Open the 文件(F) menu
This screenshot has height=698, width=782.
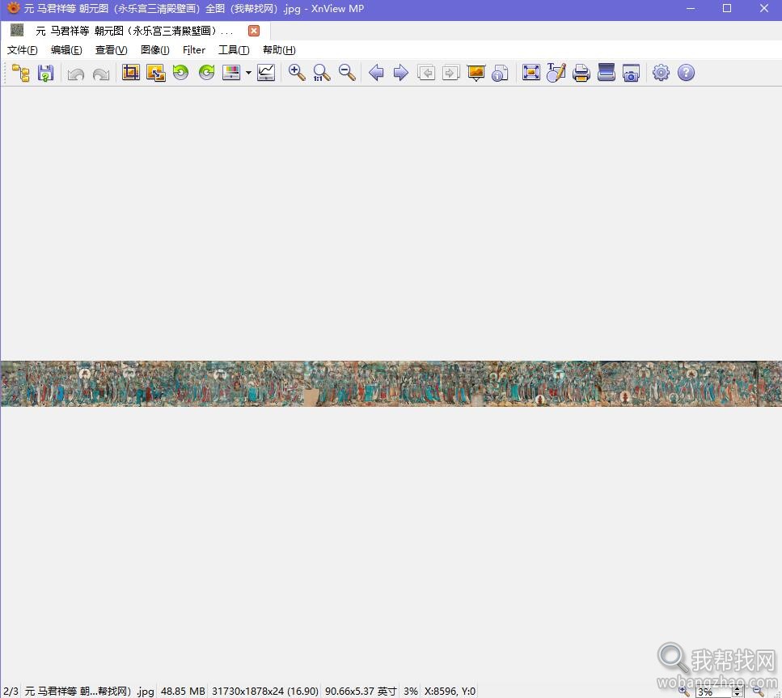pos(23,50)
